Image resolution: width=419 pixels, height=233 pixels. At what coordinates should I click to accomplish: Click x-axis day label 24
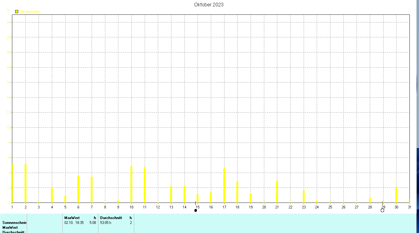click(317, 207)
